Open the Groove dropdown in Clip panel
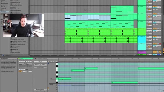Screen dimensions: 164x92 [29, 69]
